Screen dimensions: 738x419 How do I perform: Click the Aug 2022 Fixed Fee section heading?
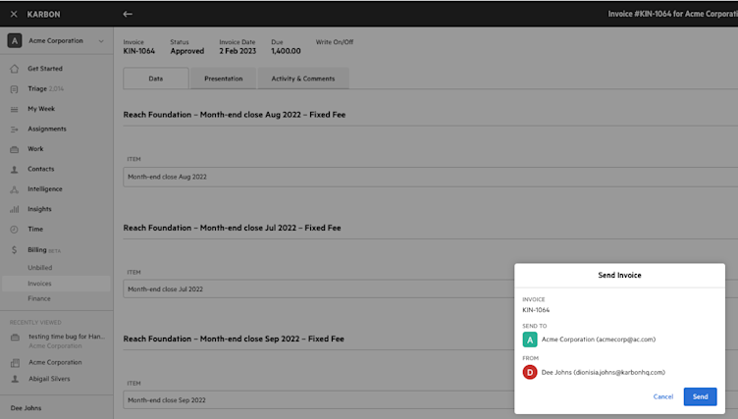click(x=235, y=115)
